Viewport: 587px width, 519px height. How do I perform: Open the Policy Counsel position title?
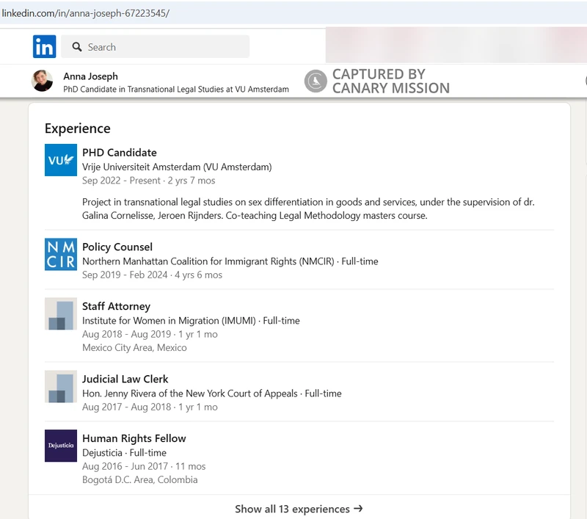[x=117, y=247]
